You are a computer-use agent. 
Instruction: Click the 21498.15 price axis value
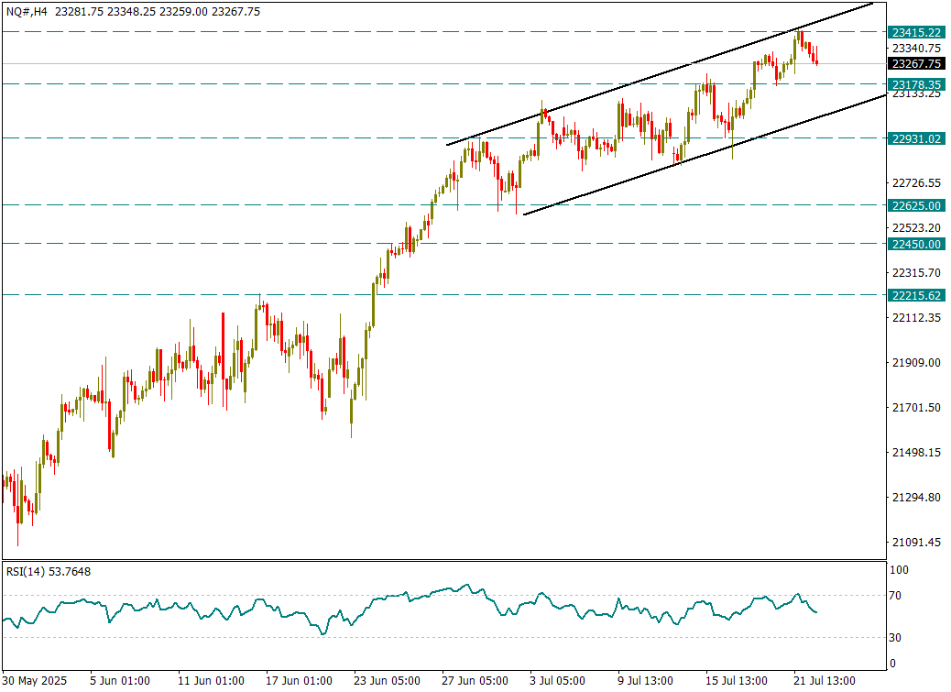pyautogui.click(x=916, y=453)
